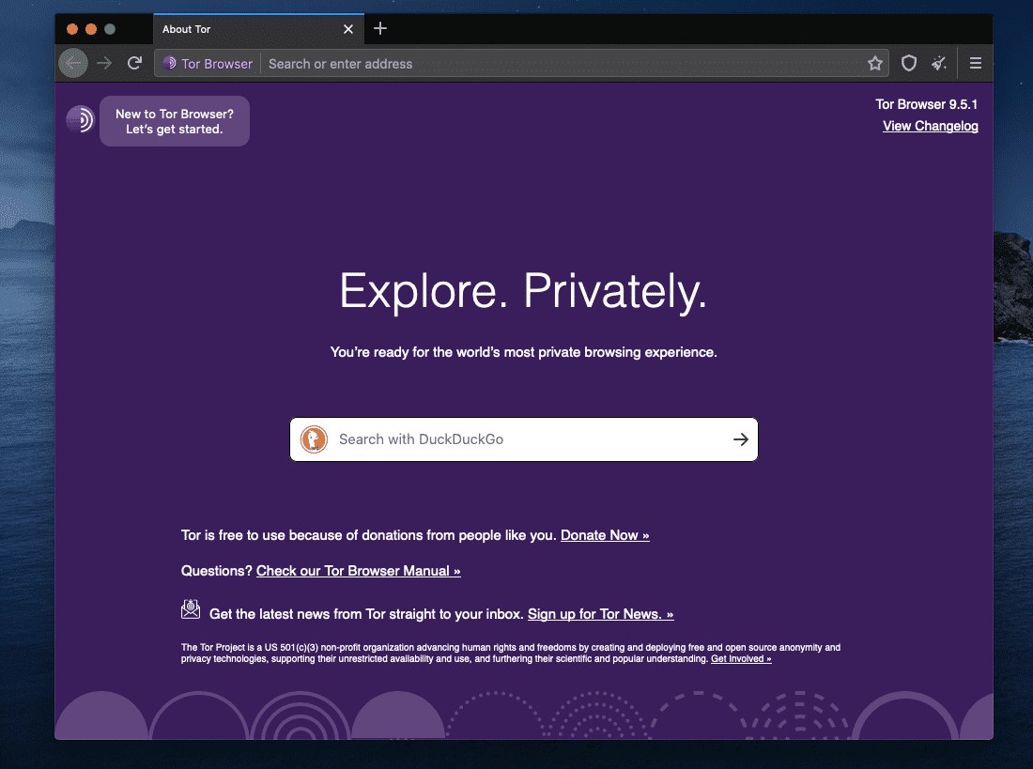Open the security level shield icon
Viewport: 1033px width, 769px height.
coord(908,64)
